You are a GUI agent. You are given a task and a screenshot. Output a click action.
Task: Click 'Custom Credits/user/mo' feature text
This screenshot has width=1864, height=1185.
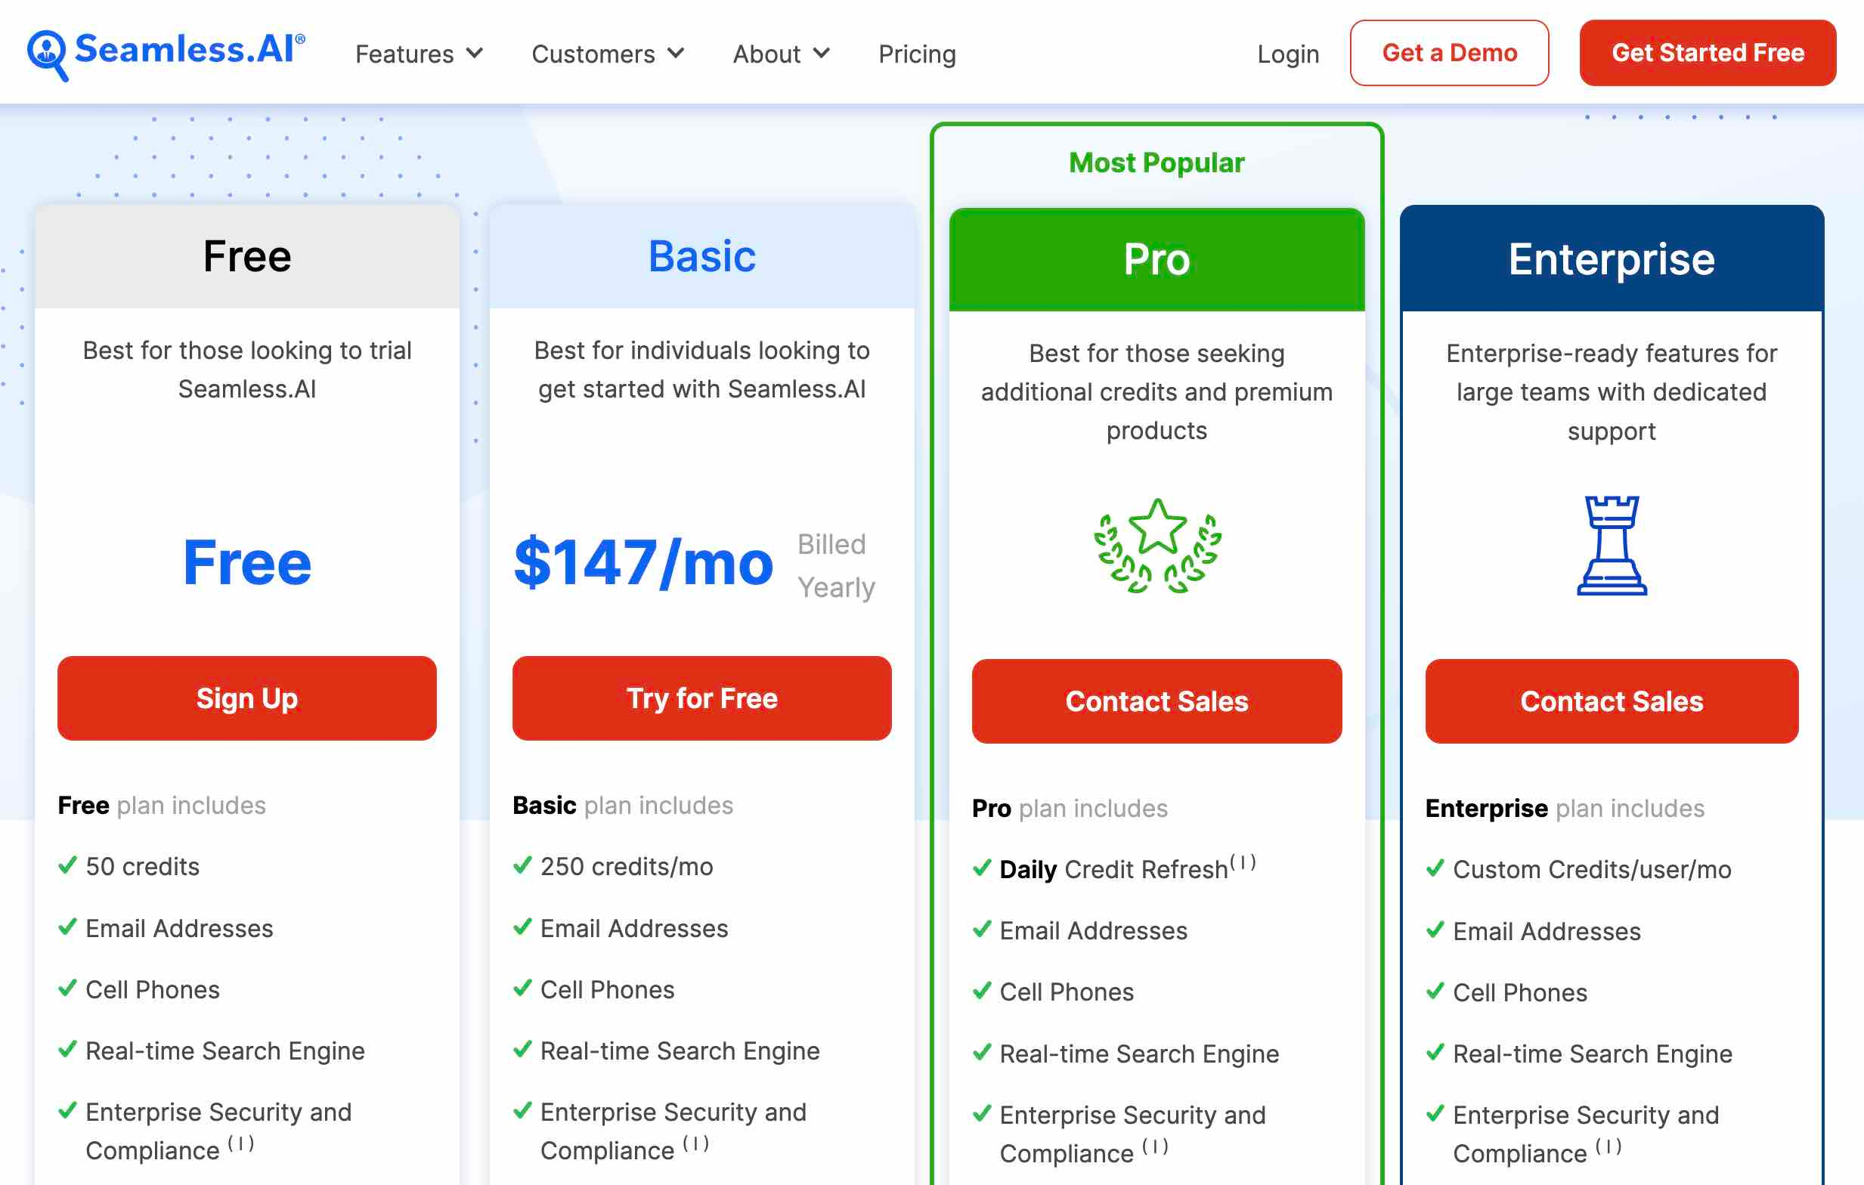click(1593, 869)
